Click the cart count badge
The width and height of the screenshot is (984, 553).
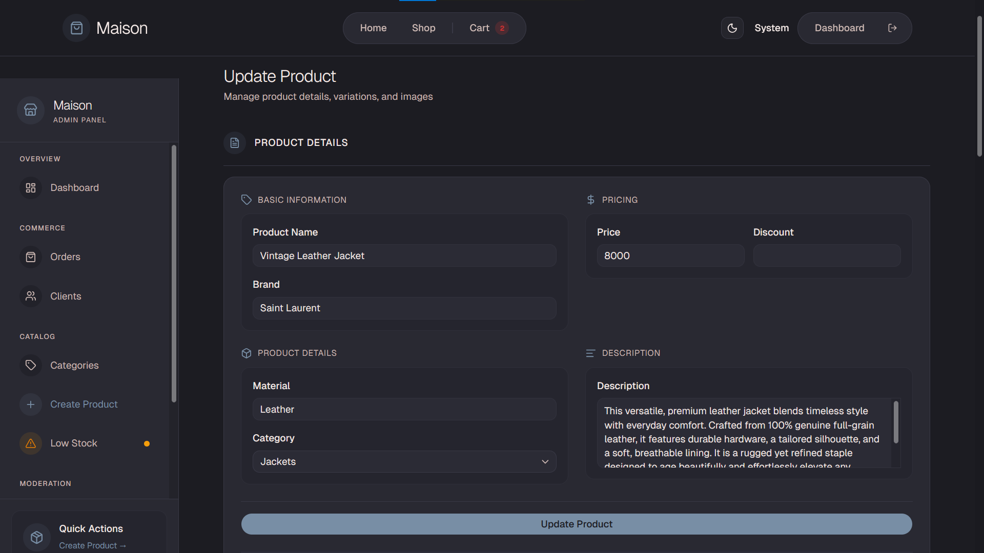502,28
